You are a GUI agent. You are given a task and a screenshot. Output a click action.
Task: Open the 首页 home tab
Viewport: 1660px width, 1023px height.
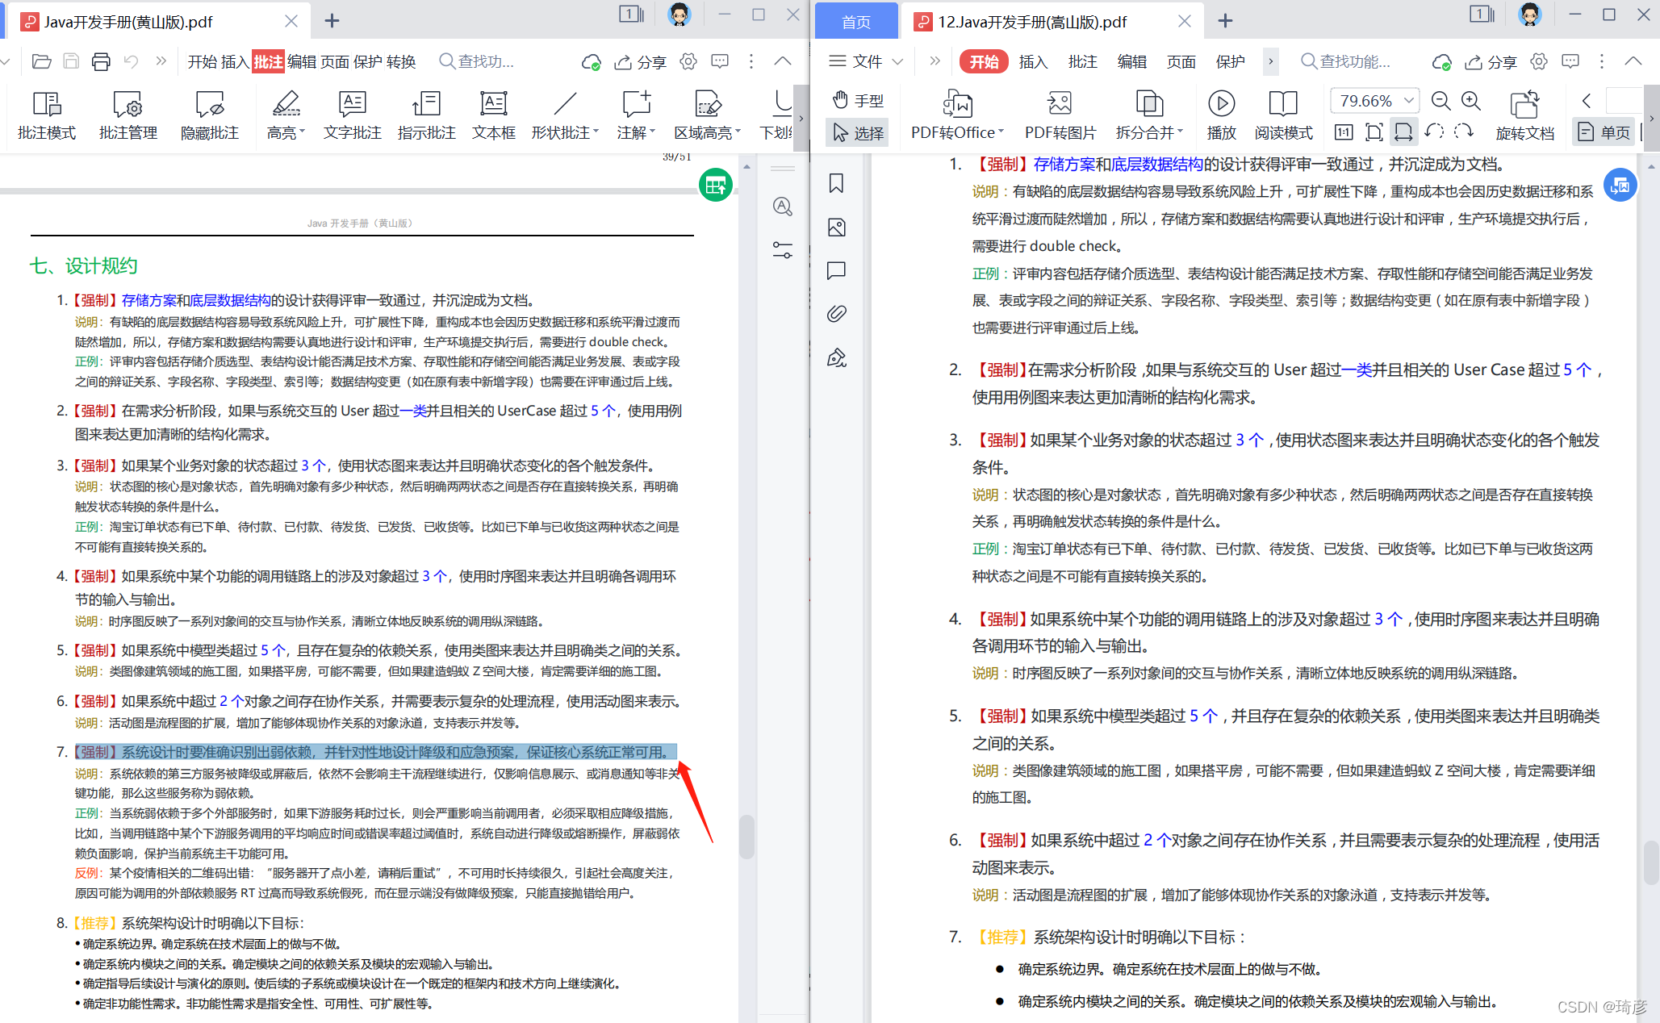tap(855, 22)
